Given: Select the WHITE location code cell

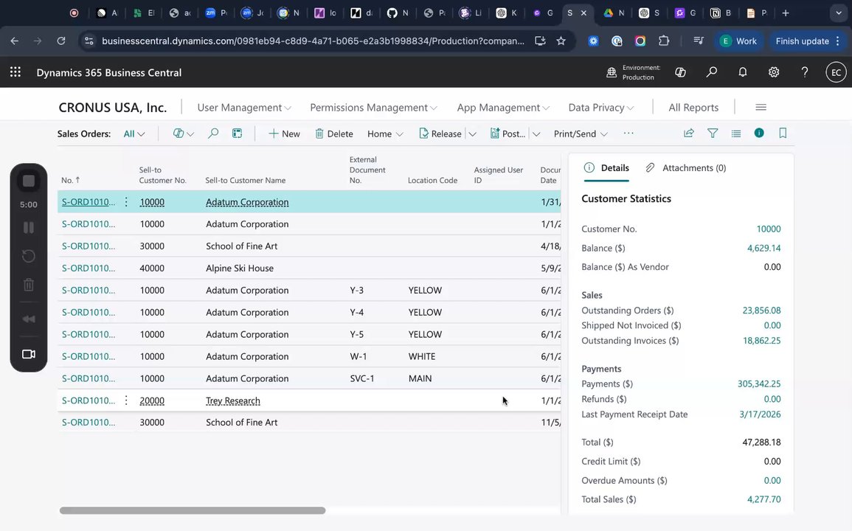Looking at the screenshot, I should [x=422, y=356].
